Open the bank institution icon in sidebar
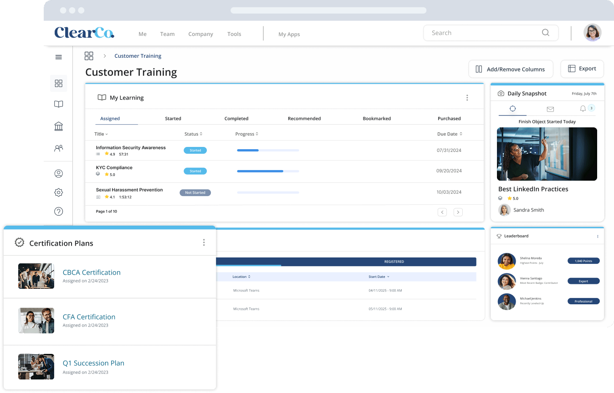The height and width of the screenshot is (393, 614). click(x=58, y=126)
